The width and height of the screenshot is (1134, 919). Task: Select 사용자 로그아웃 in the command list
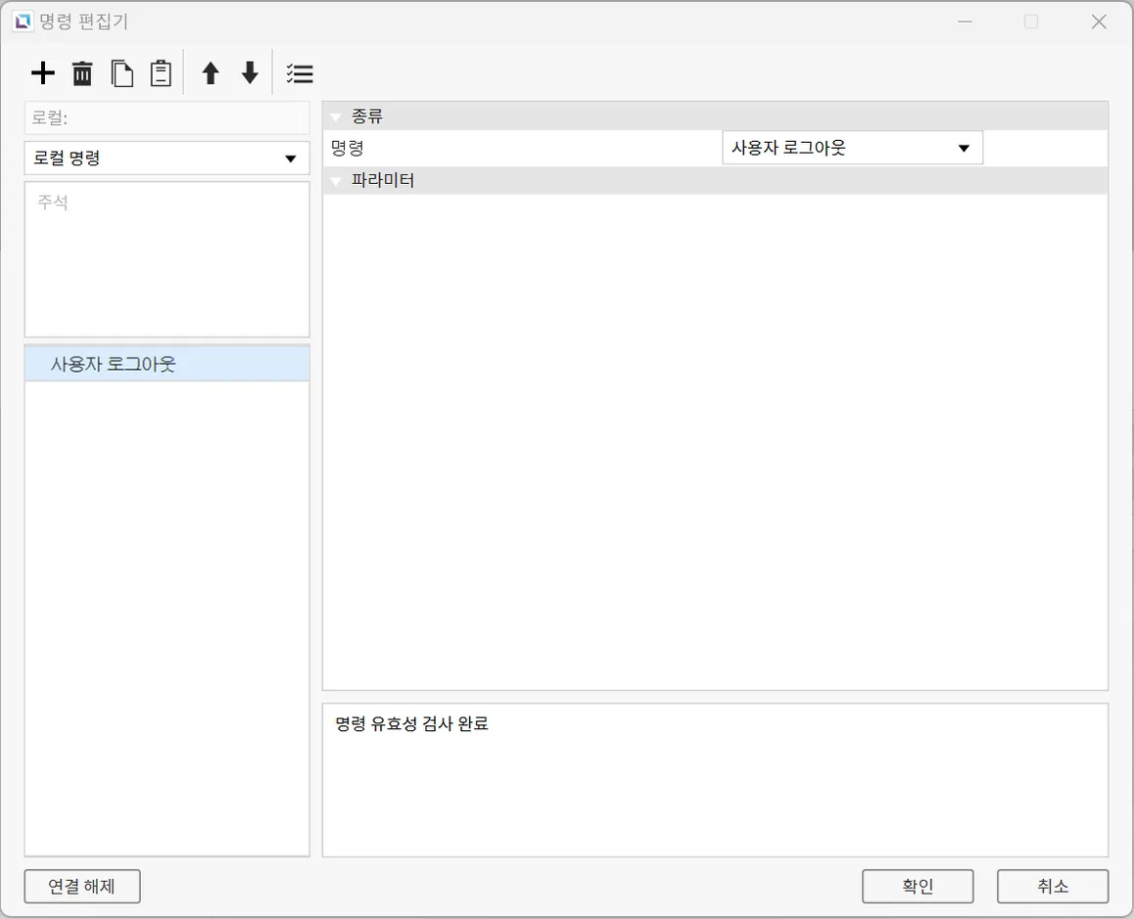(166, 365)
